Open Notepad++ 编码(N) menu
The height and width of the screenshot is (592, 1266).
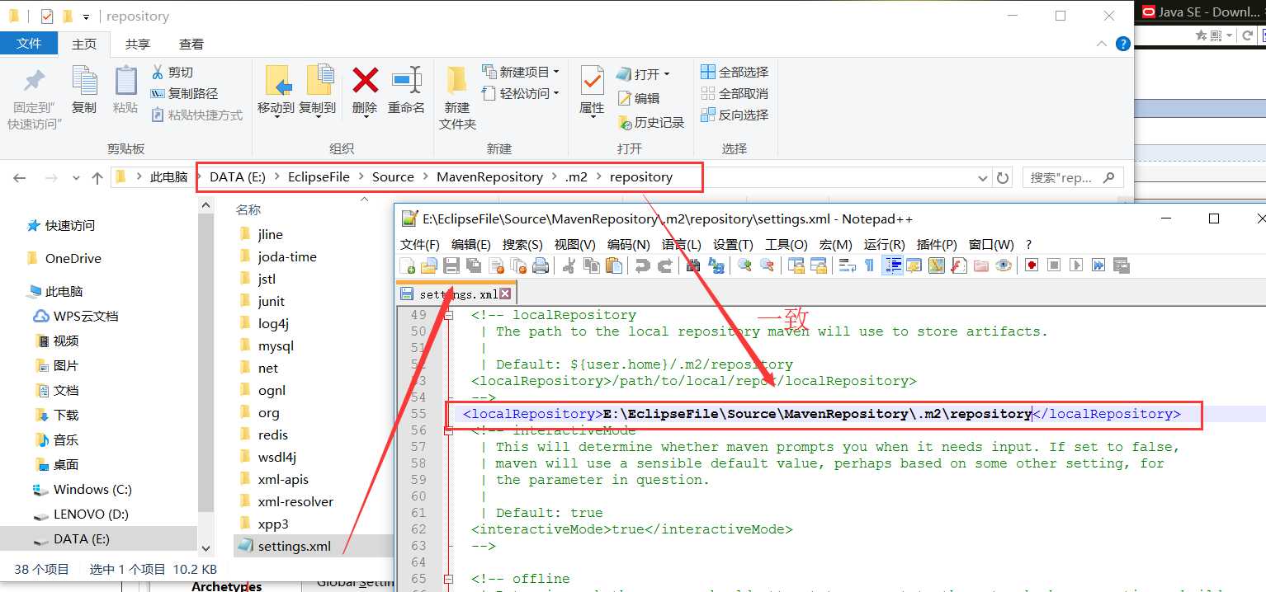[x=630, y=245]
